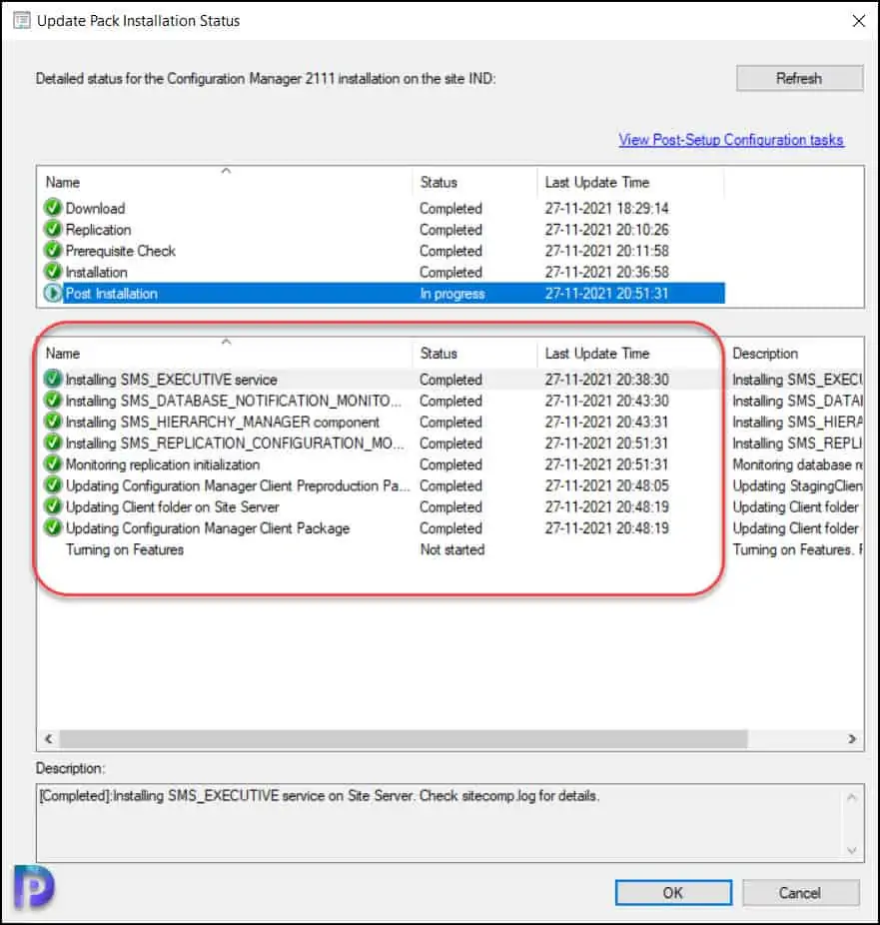Sort lower list by Name column header

click(x=226, y=353)
